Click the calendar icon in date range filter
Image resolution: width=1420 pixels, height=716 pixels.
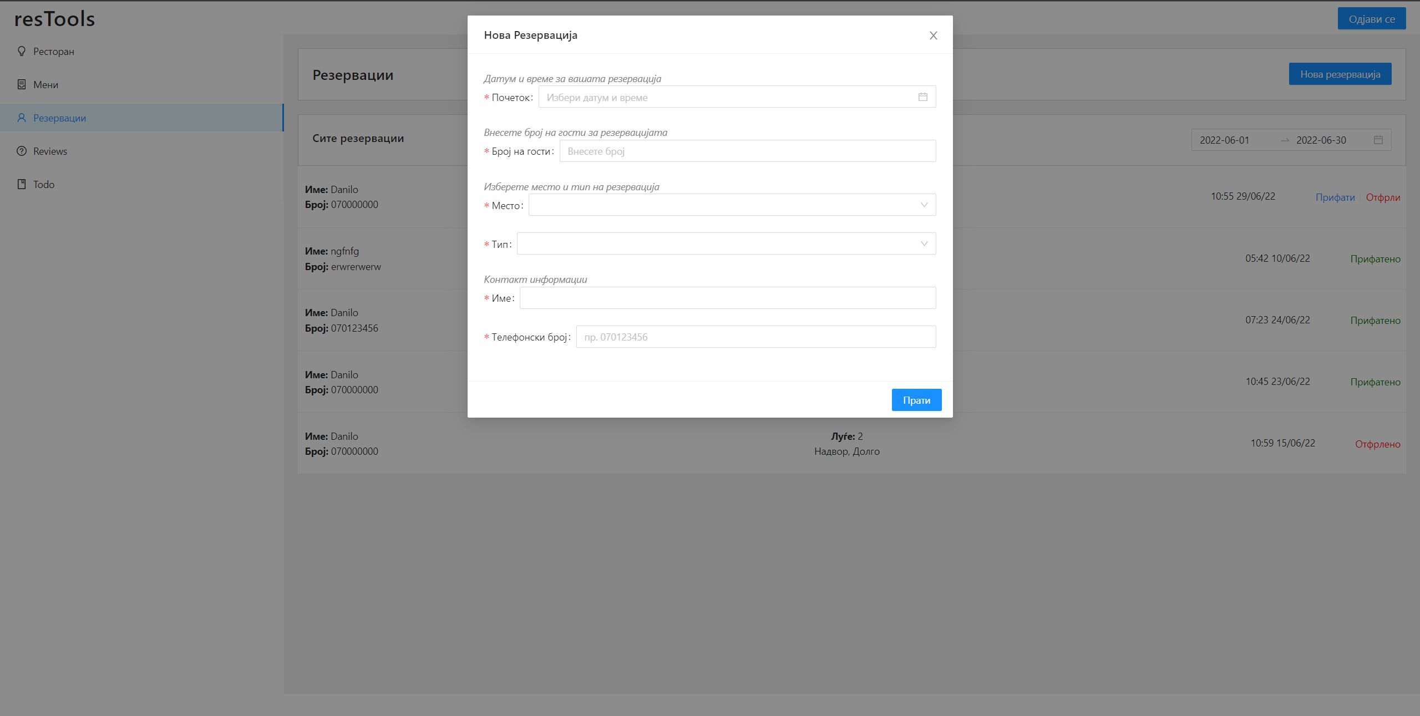click(1378, 140)
